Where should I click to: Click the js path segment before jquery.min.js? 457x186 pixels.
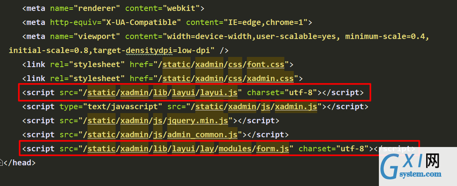158,120
